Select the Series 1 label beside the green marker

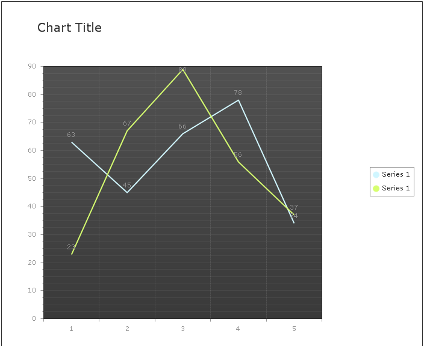(x=396, y=189)
